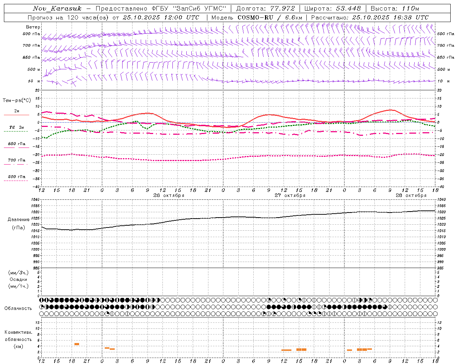456x364 pixels.
Task: Select the 'Предоставлено ФГБУ "ЗапСиб УГМС"' text
Action: (x=161, y=9)
